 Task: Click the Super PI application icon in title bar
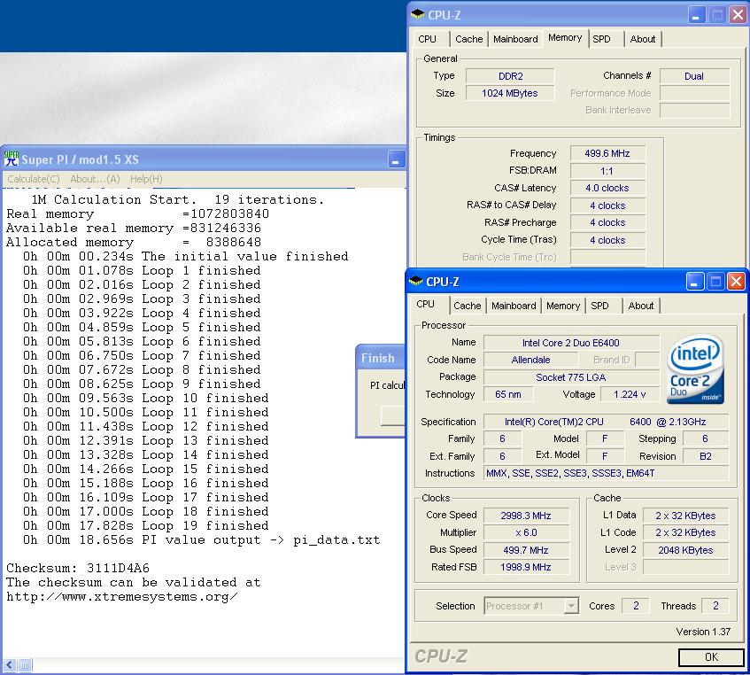click(x=11, y=159)
